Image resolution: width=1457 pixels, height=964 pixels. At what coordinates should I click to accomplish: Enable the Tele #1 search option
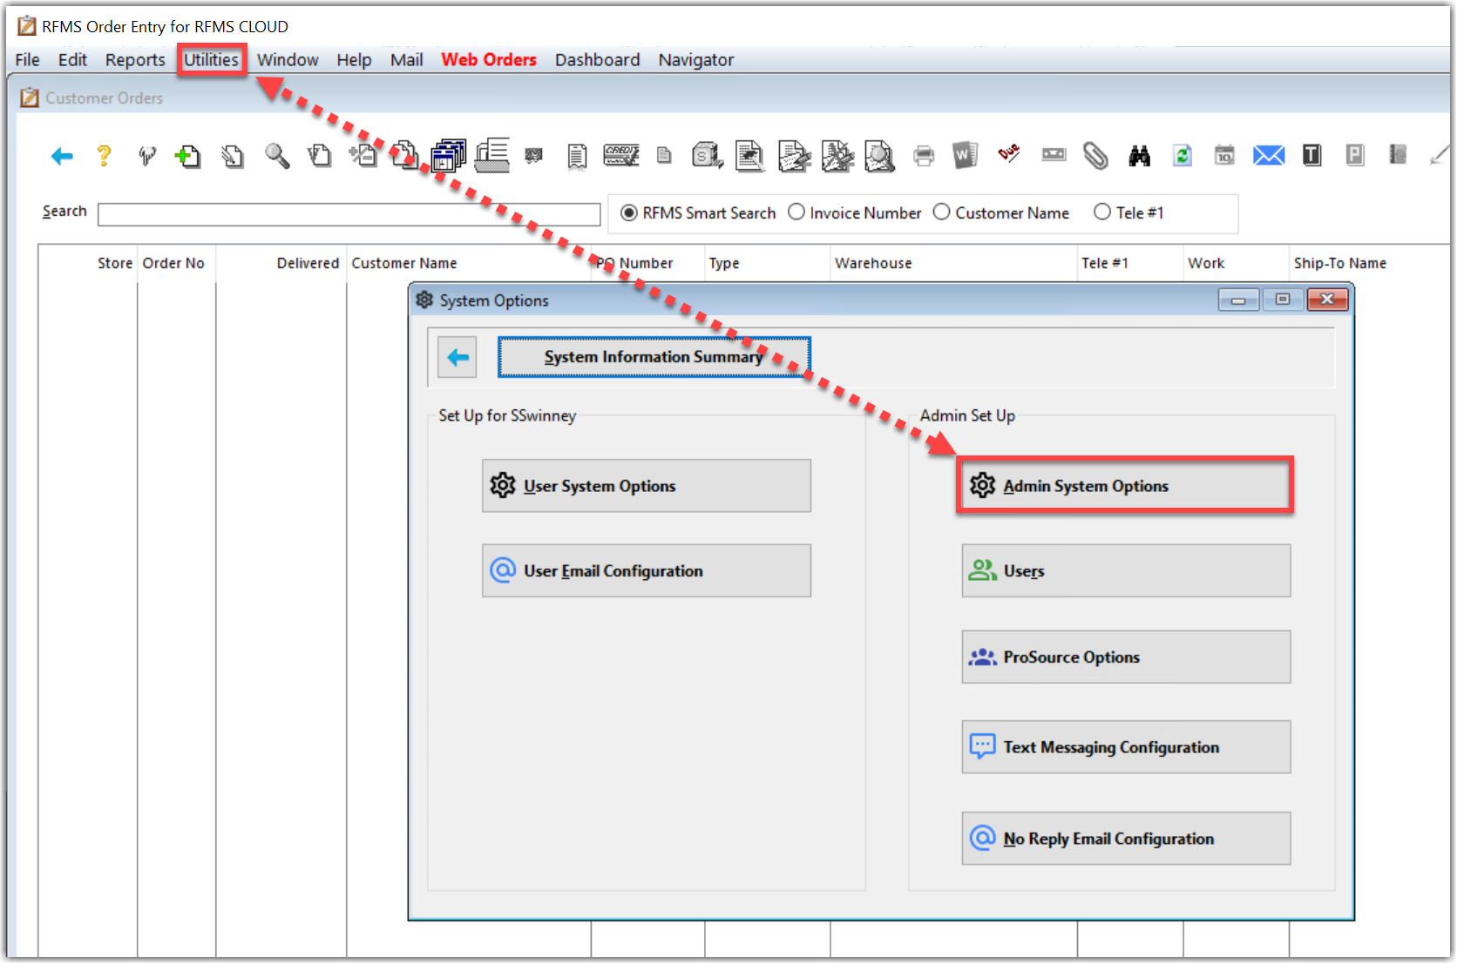(1102, 212)
